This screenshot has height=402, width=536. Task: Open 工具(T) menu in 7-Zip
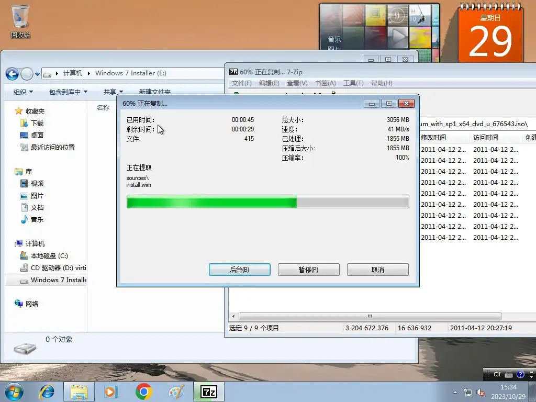point(353,83)
